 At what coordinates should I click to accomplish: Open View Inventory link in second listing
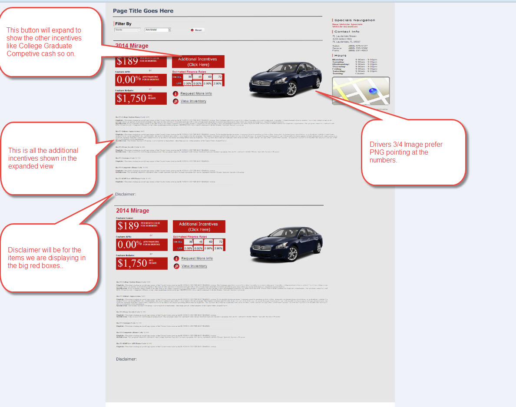(x=194, y=266)
